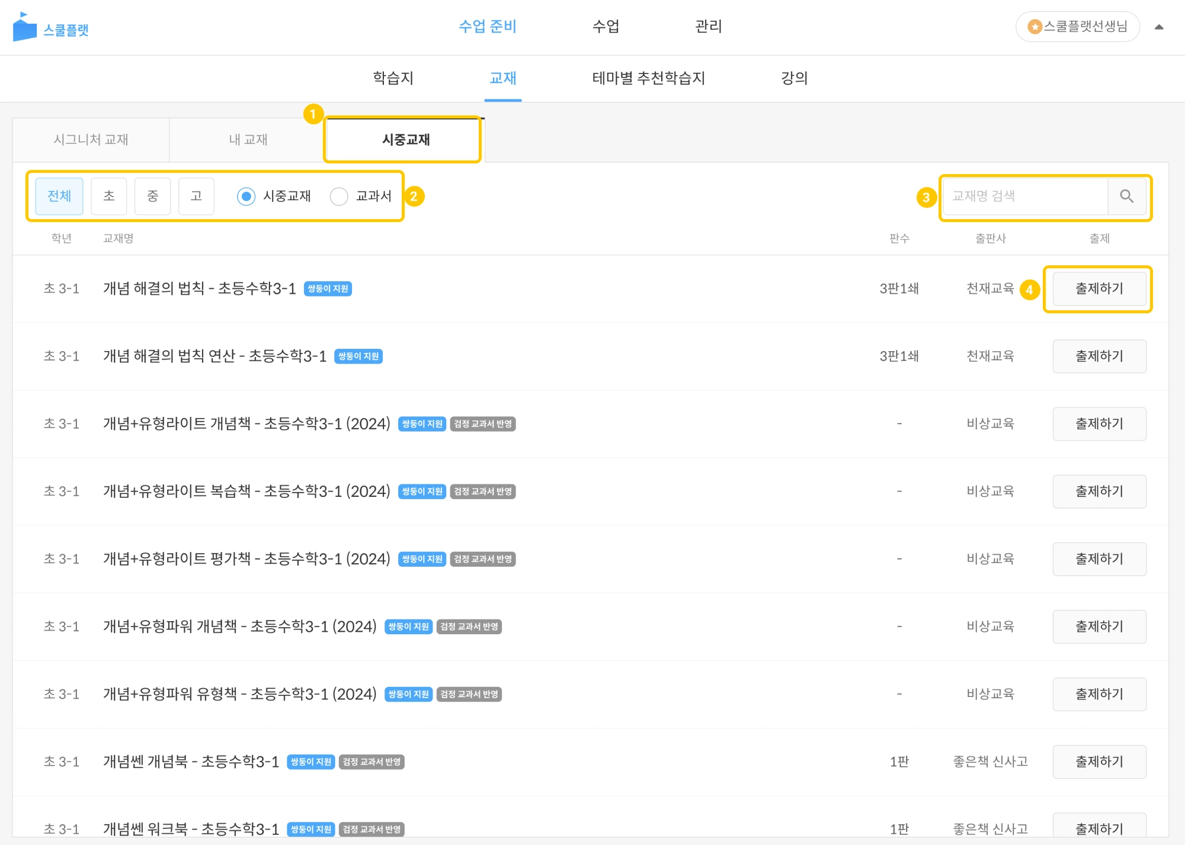Image resolution: width=1185 pixels, height=845 pixels.
Task: Click 출제하기 for 개념 해결의 법칙 연산
Action: click(x=1099, y=356)
